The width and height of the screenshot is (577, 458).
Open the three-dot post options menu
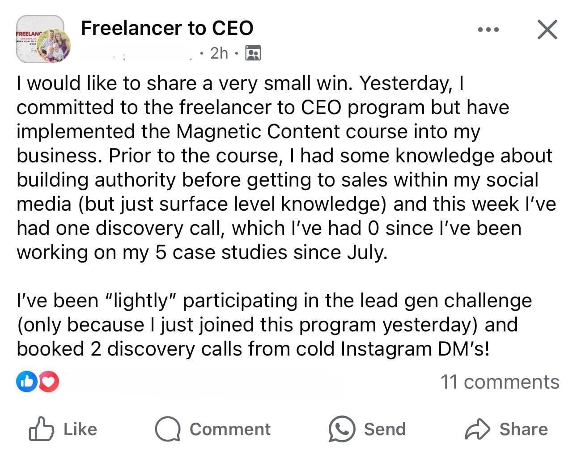point(488,30)
